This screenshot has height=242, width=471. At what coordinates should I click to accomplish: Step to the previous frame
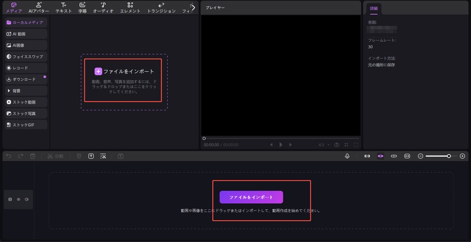[x=271, y=144]
